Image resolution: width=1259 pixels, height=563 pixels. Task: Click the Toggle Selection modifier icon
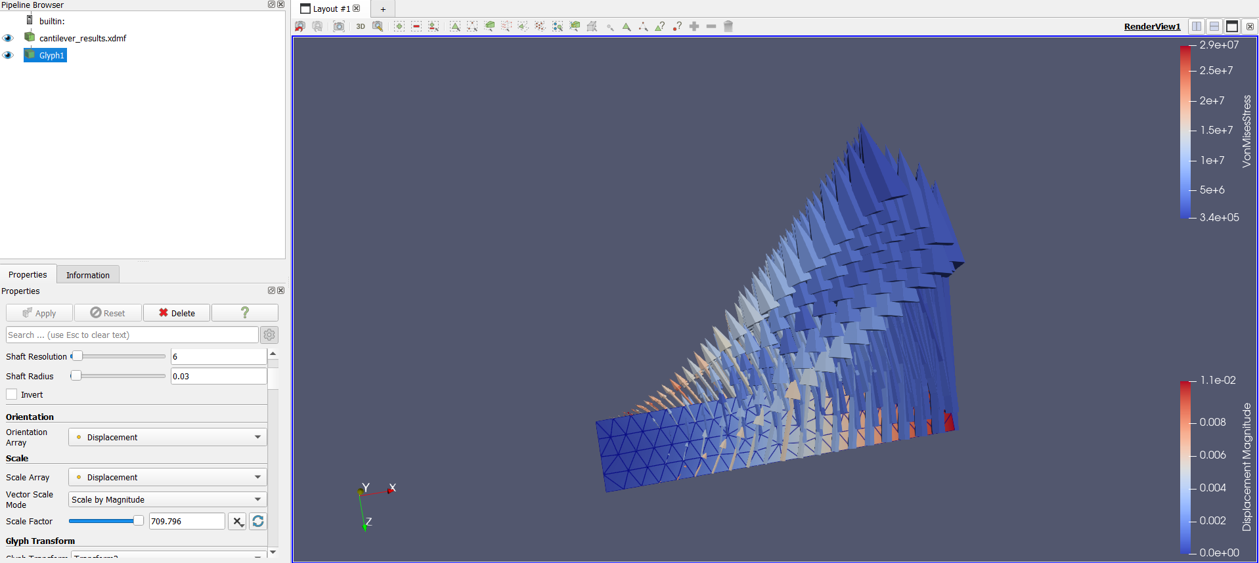[433, 26]
